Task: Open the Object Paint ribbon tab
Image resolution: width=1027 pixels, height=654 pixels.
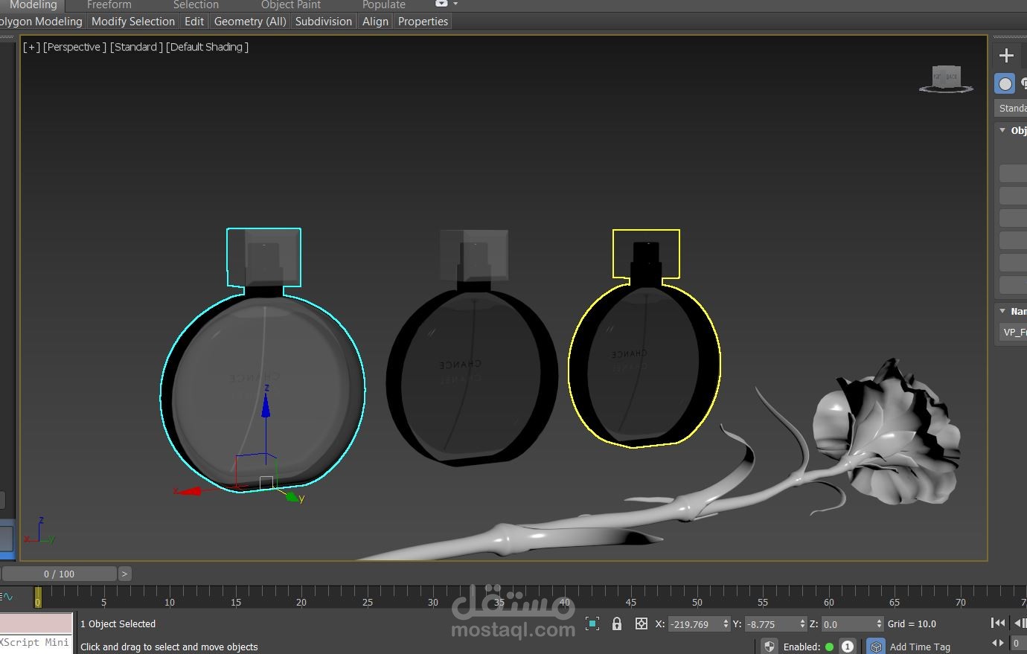Action: [290, 5]
